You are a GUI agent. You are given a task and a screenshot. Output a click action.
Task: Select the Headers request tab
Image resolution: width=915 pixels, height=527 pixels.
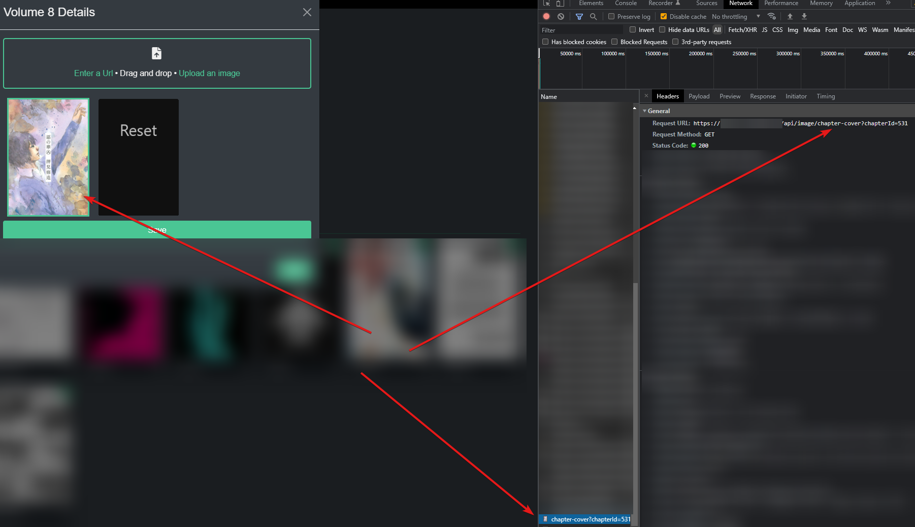(x=667, y=96)
